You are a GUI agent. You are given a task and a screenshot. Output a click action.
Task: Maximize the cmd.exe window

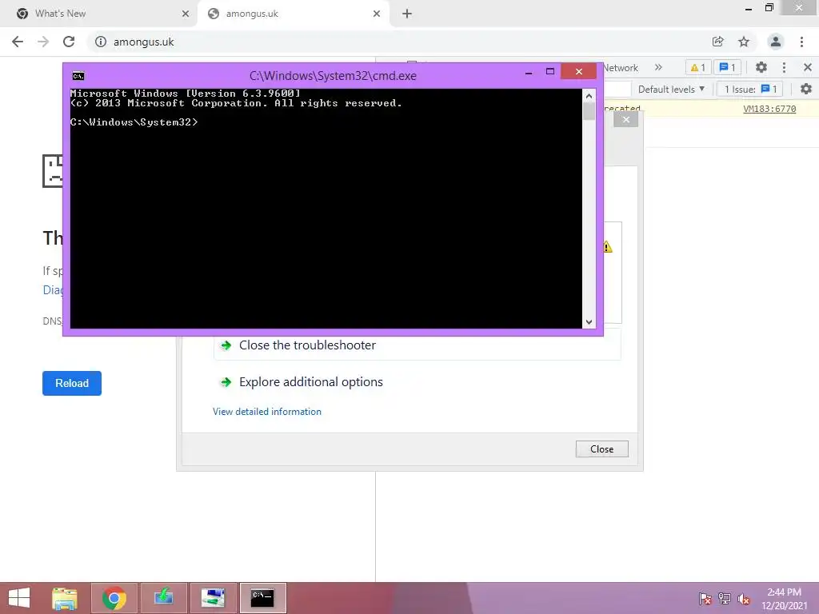coord(550,72)
